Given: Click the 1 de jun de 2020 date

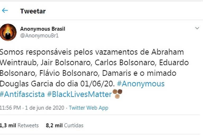Looking at the screenshot, I should (44, 108).
